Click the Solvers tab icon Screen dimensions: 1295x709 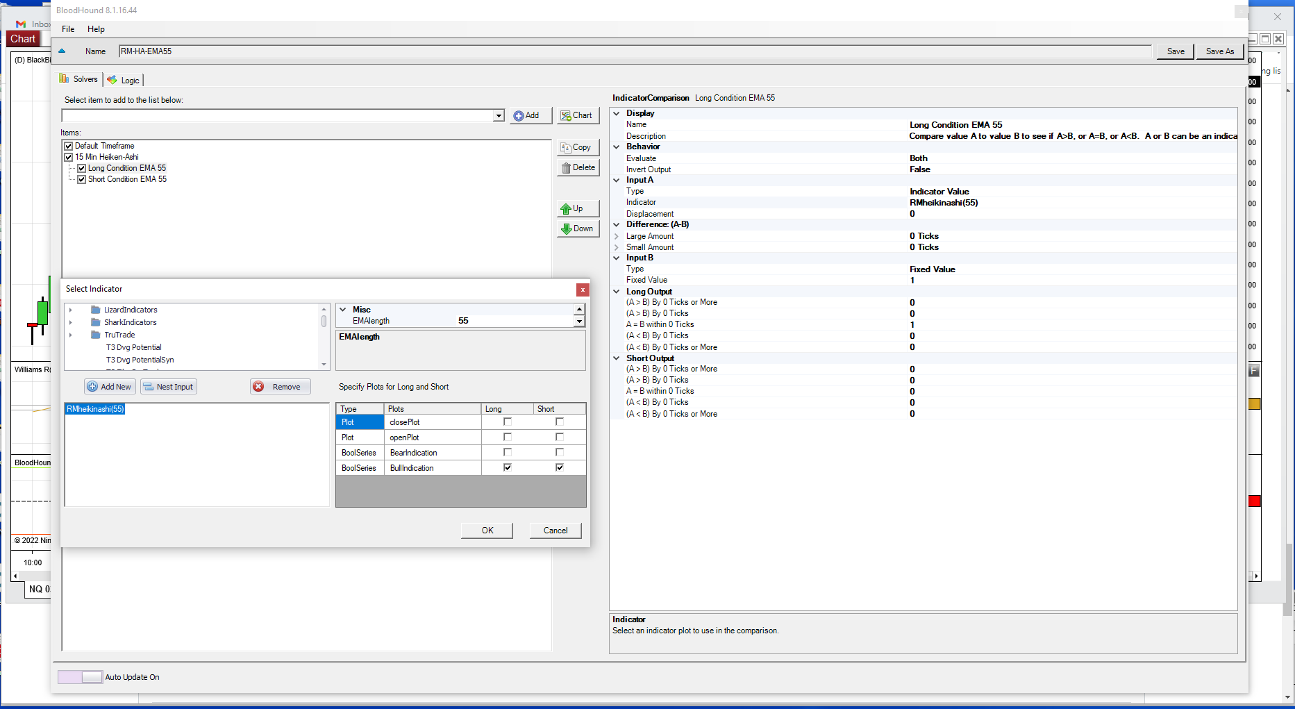[64, 78]
